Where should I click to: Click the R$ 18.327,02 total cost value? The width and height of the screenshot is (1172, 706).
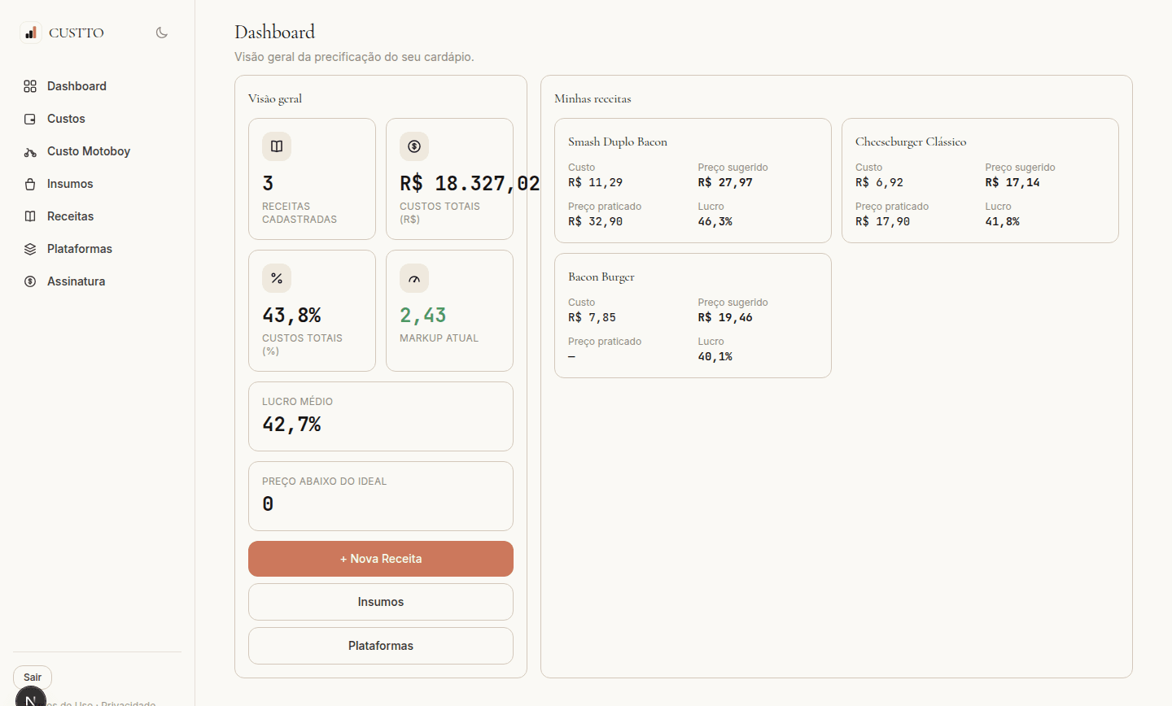pyautogui.click(x=470, y=184)
